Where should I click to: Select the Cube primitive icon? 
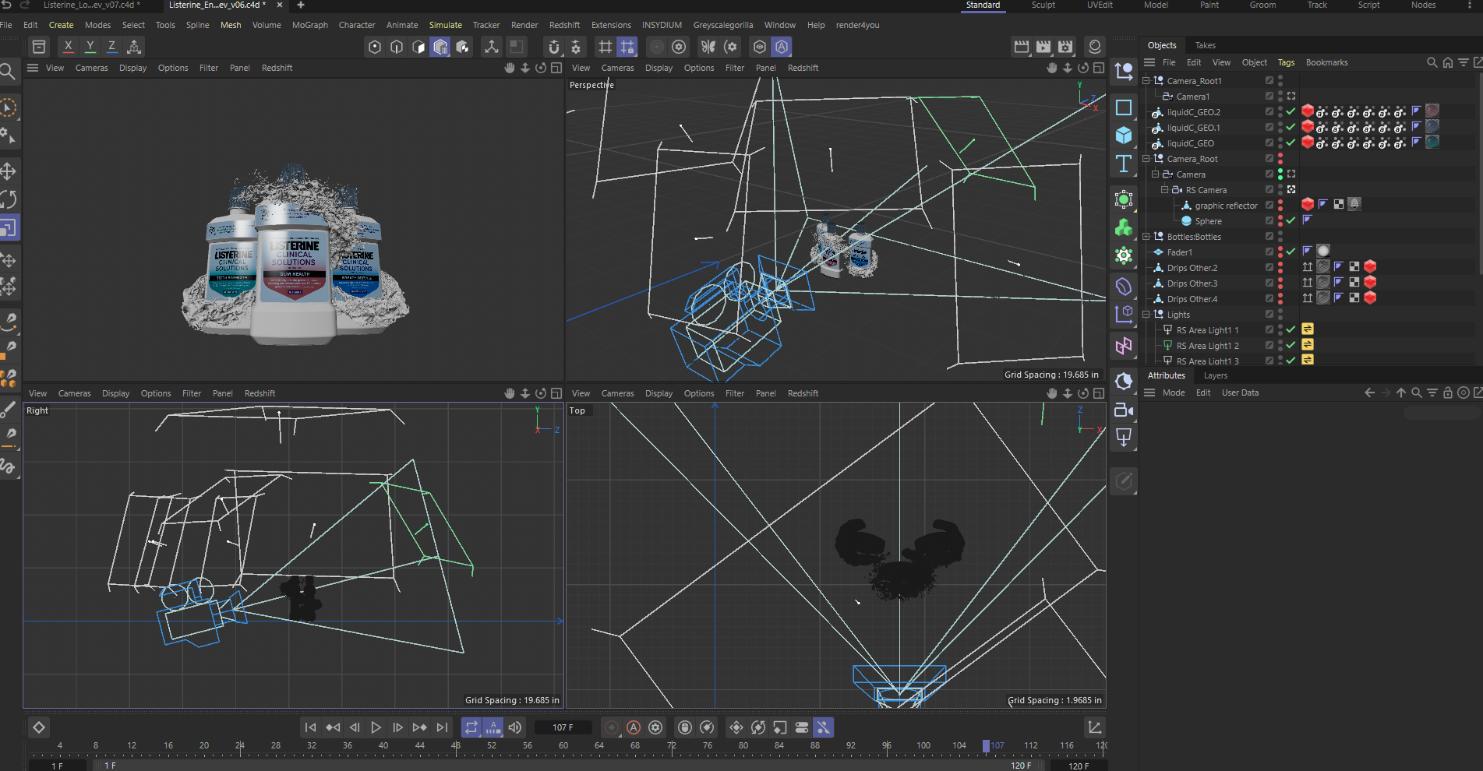(x=1123, y=136)
